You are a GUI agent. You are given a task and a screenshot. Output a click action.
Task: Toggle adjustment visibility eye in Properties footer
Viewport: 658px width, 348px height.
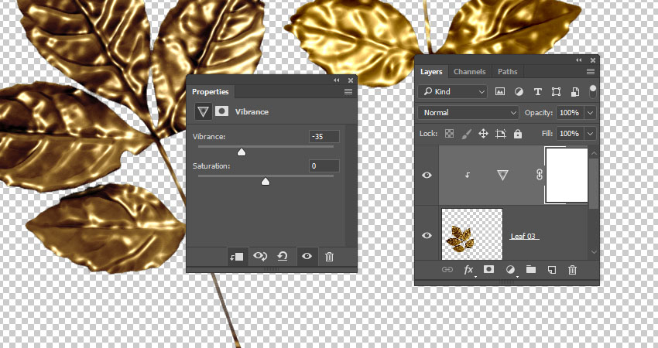click(x=307, y=256)
